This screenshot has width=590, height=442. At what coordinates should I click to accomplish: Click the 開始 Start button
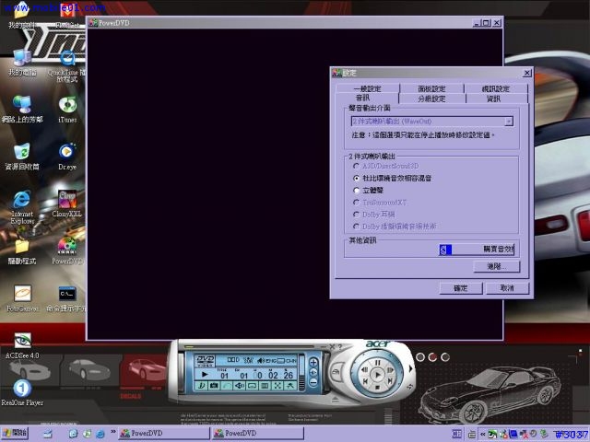pyautogui.click(x=15, y=433)
